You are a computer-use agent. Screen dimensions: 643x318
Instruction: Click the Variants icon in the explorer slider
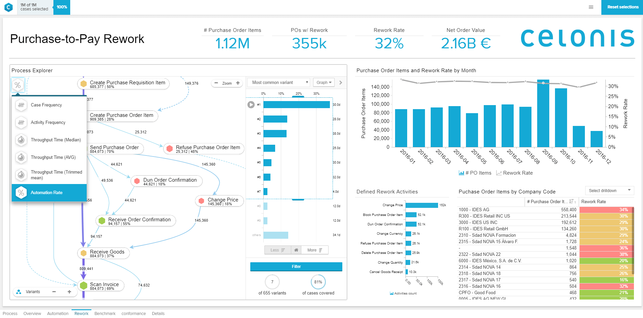19,292
